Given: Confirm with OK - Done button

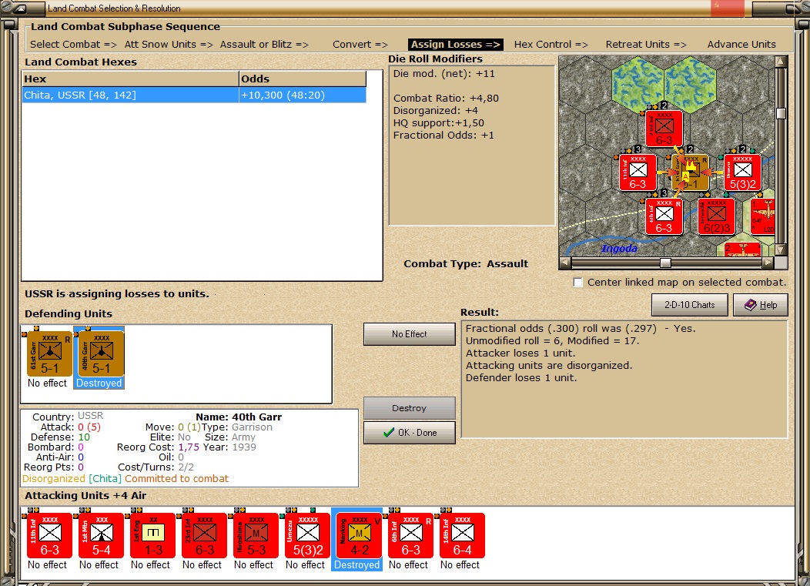Looking at the screenshot, I should click(x=409, y=433).
